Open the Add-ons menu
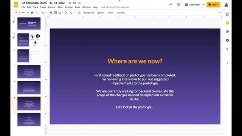This screenshot has width=242, height=136. point(87,7)
